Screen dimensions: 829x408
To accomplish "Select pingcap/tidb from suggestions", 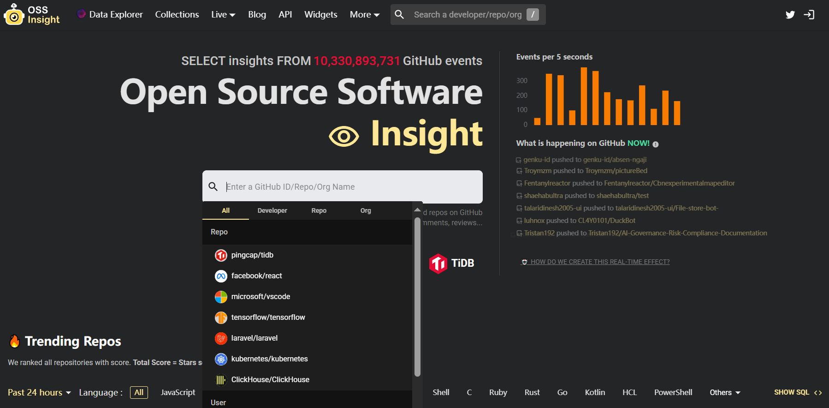I will pos(307,255).
